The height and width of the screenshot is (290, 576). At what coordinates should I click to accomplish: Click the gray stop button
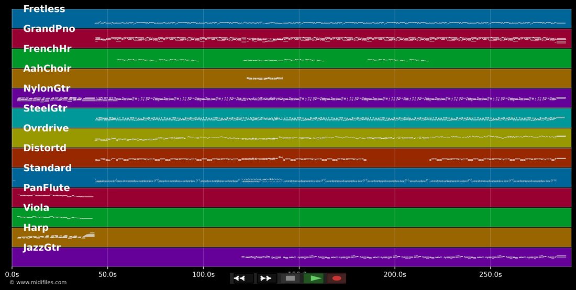point(290,278)
